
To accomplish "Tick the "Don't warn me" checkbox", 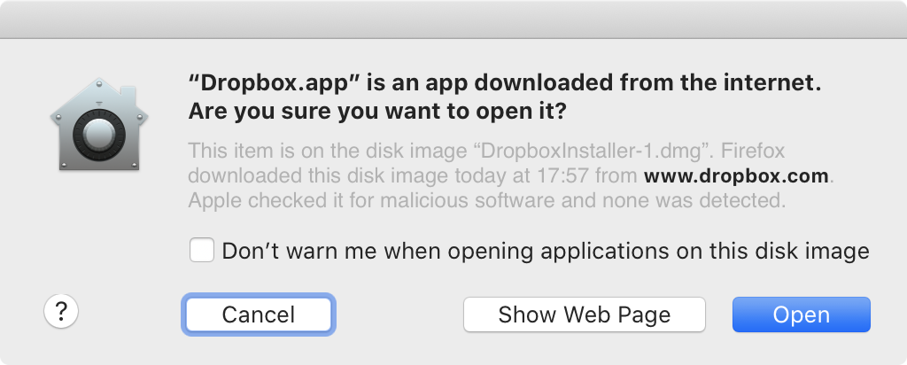I will 202,251.
